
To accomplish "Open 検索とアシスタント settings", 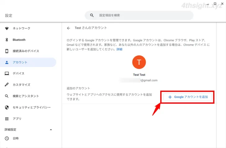I will (x=28, y=96).
